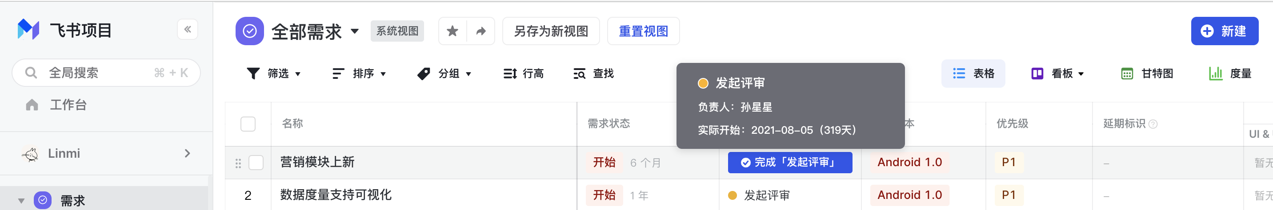Click the help icon beside 延期标识
The image size is (1273, 210).
1153,124
